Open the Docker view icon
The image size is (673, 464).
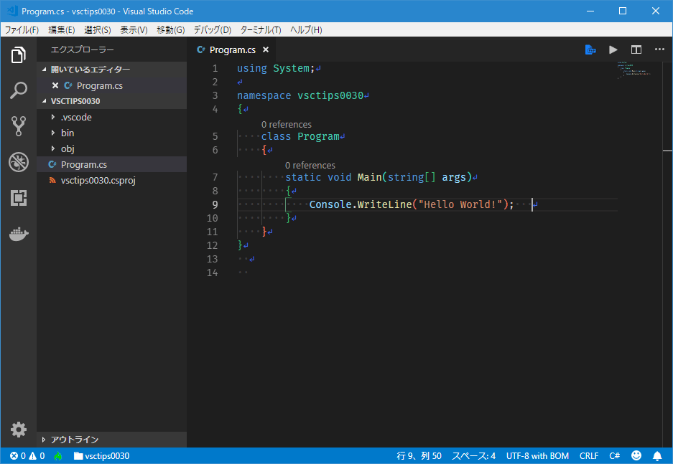point(19,234)
